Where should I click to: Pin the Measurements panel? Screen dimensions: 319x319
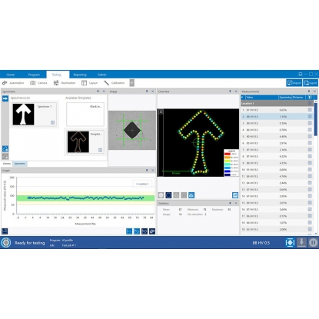pos(309,91)
